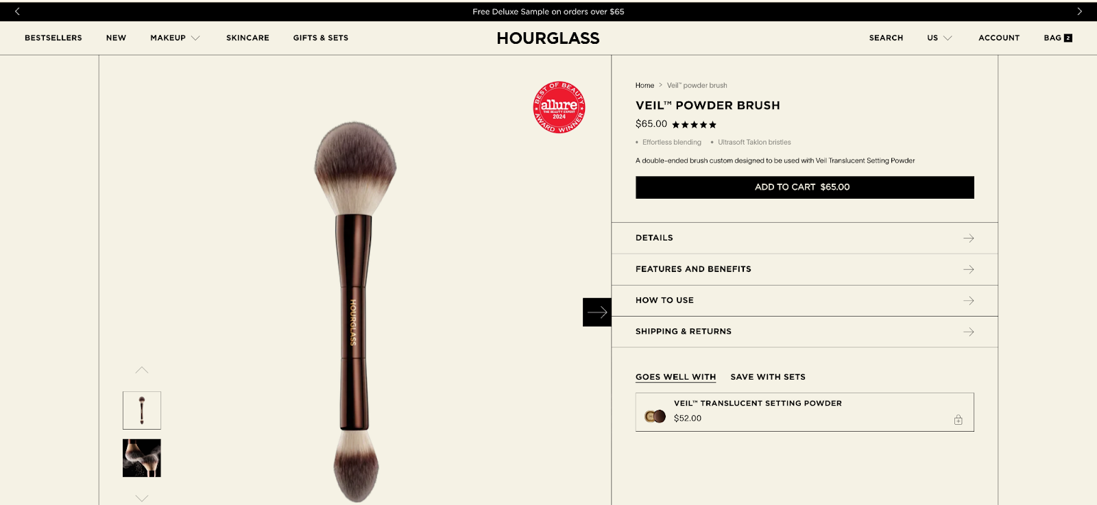Open the Makeup dropdown menu

coord(175,38)
